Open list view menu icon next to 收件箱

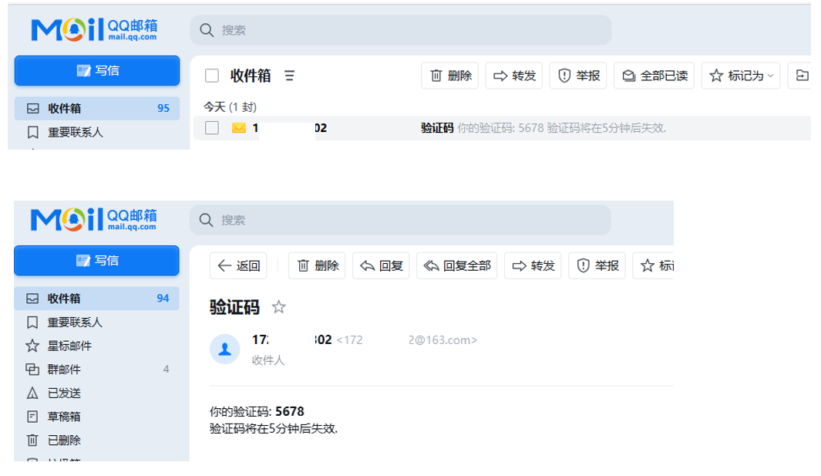290,76
